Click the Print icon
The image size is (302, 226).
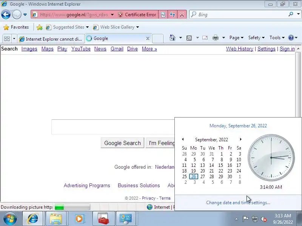216,38
